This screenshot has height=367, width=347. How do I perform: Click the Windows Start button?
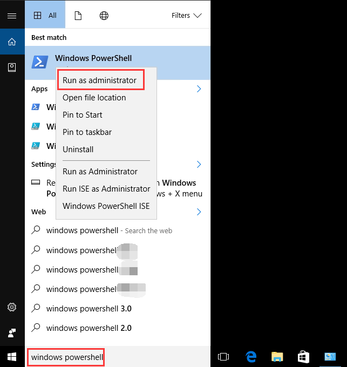pos(12,356)
